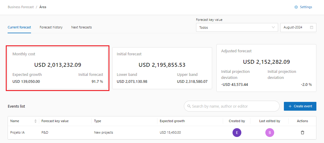Screen dimensions: 324x143
Task: Click the Initial forecast card
Action: (x=162, y=68)
